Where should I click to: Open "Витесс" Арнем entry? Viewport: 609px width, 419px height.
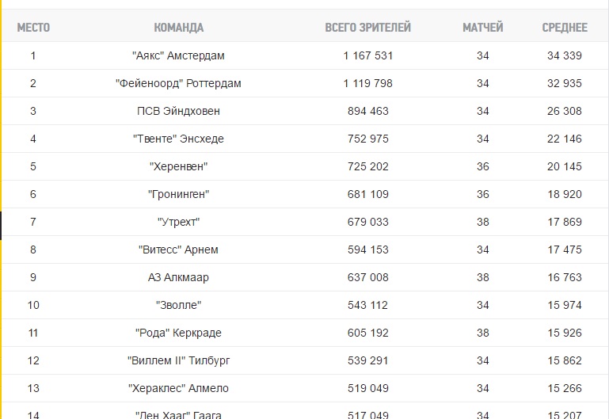click(x=178, y=249)
